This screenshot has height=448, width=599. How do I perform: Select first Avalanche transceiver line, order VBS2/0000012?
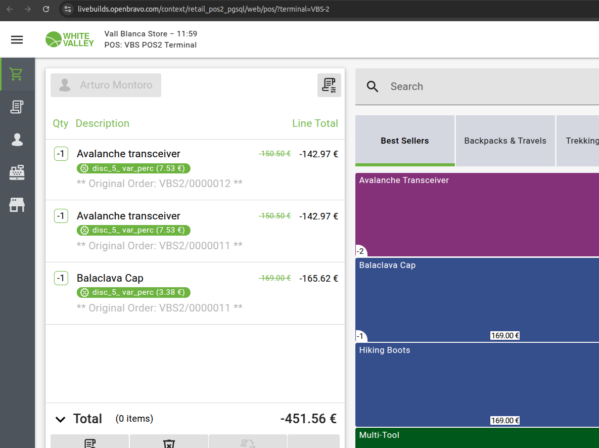click(x=195, y=168)
